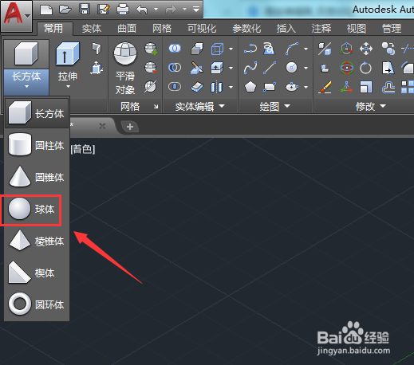Close the current drawing tab
This screenshot has height=365, width=414.
click(x=102, y=126)
